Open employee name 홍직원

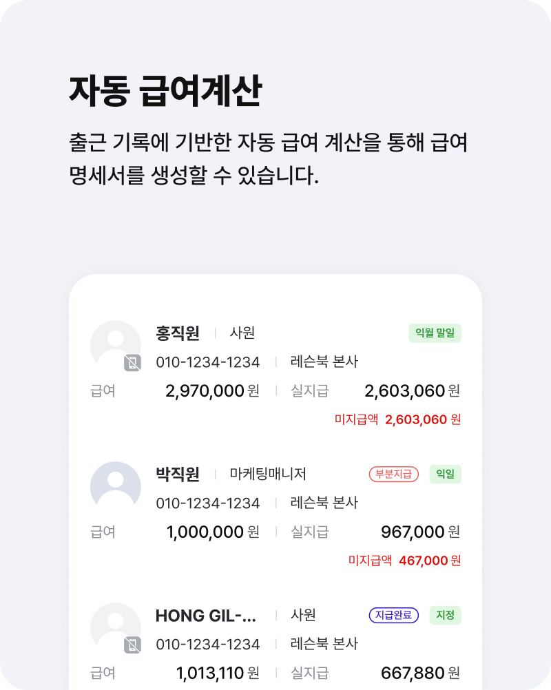(178, 333)
